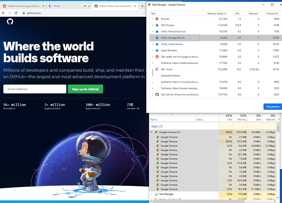Click the Forward arrow in Chrome

pyautogui.click(x=10, y=13)
